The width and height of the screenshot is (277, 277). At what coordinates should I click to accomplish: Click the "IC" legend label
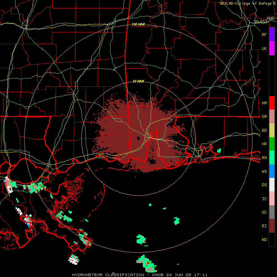coord(264,199)
